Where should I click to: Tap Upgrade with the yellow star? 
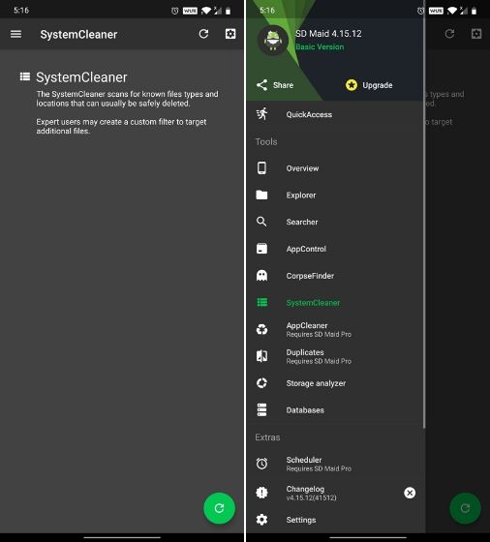tap(369, 85)
